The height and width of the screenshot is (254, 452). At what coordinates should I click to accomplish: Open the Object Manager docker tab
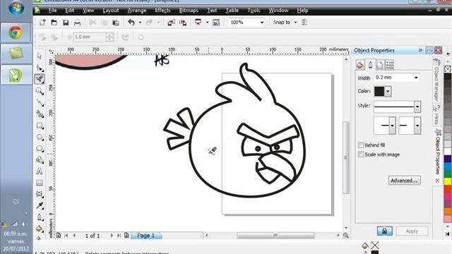436,80
